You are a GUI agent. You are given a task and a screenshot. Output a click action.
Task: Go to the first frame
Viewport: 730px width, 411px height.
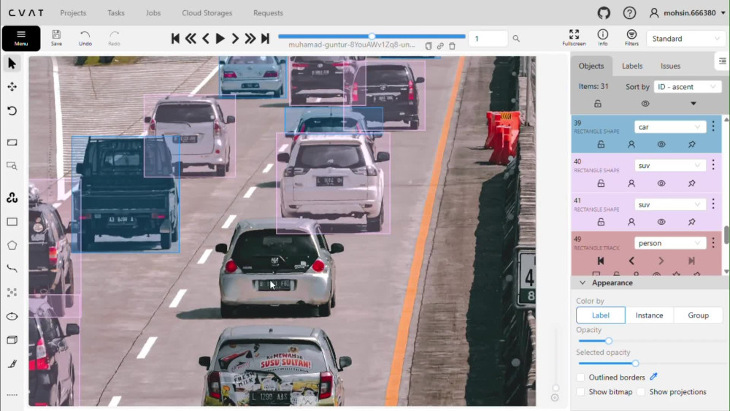coord(175,38)
